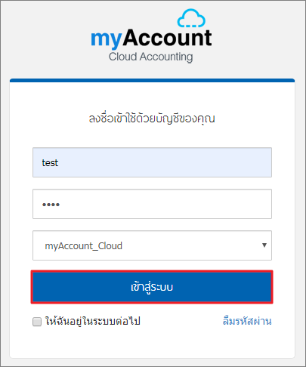This screenshot has height=367, width=306.
Task: Focus the username field containing "test"
Action: [152, 162]
